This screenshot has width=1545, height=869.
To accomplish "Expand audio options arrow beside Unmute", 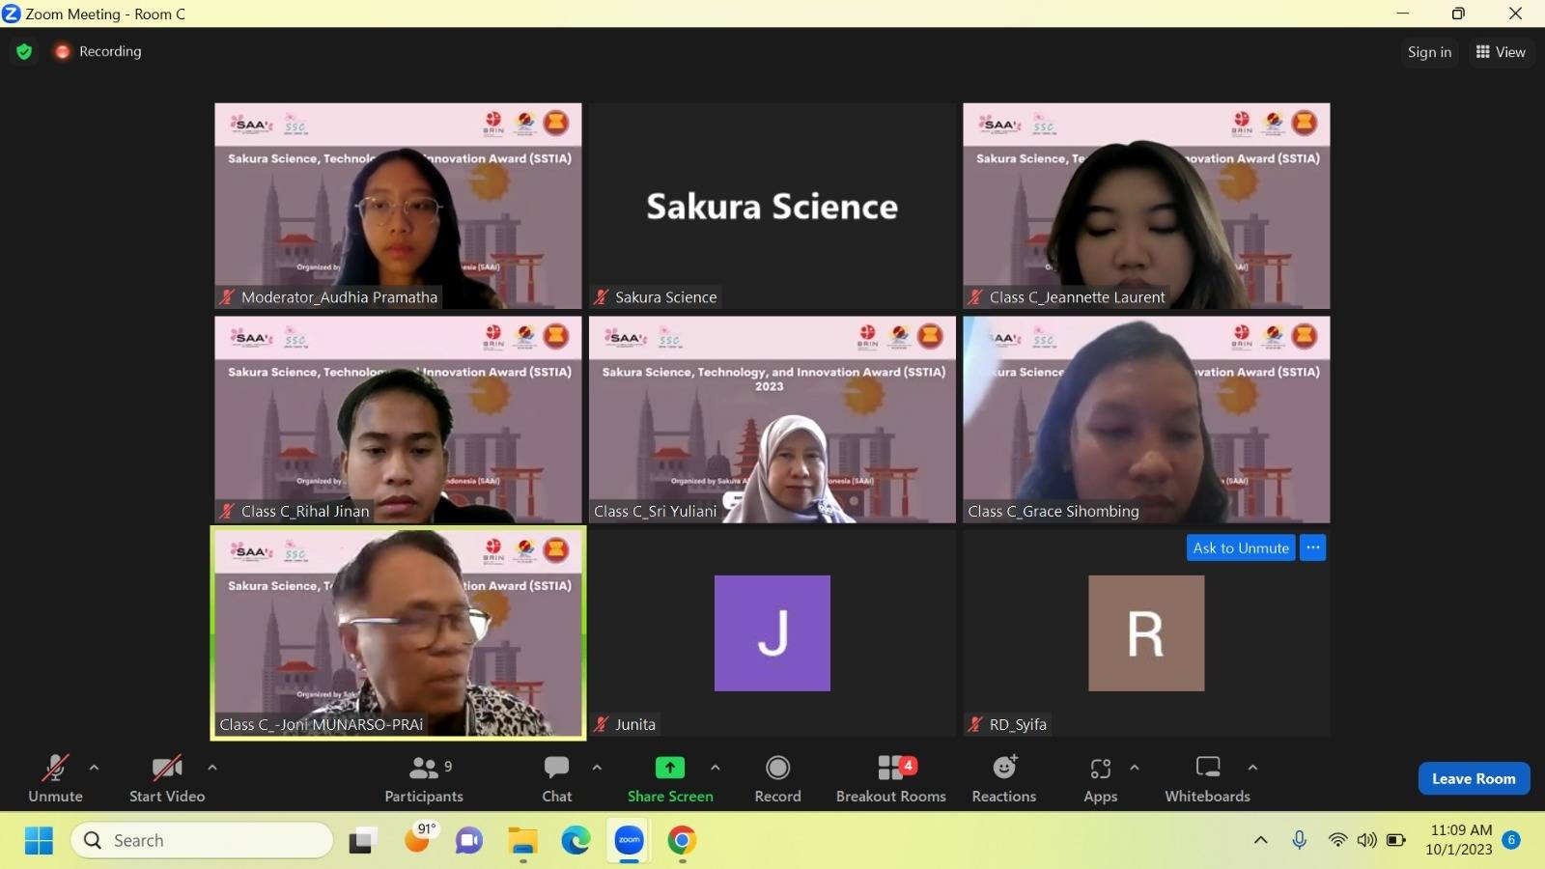I will tap(94, 768).
